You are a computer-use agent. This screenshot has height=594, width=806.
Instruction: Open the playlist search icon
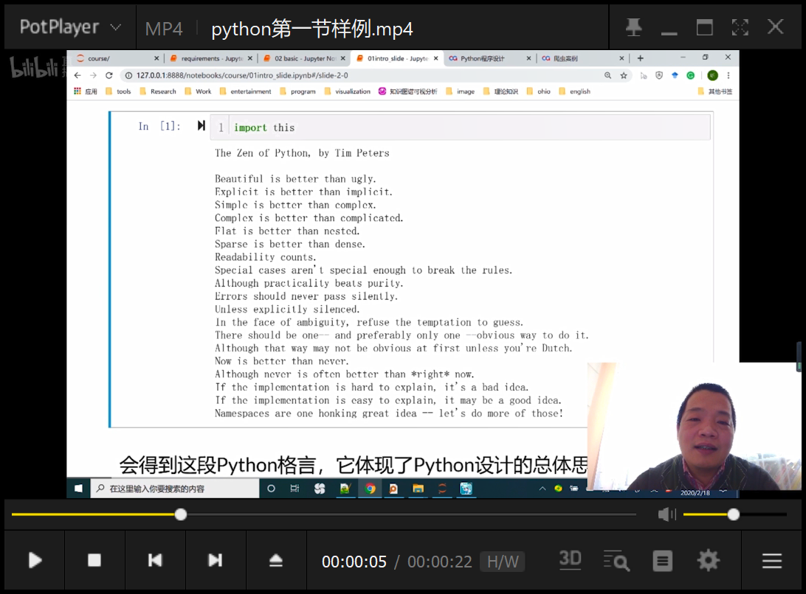616,561
